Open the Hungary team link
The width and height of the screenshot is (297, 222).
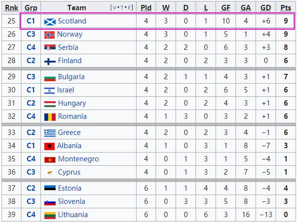pos(72,104)
